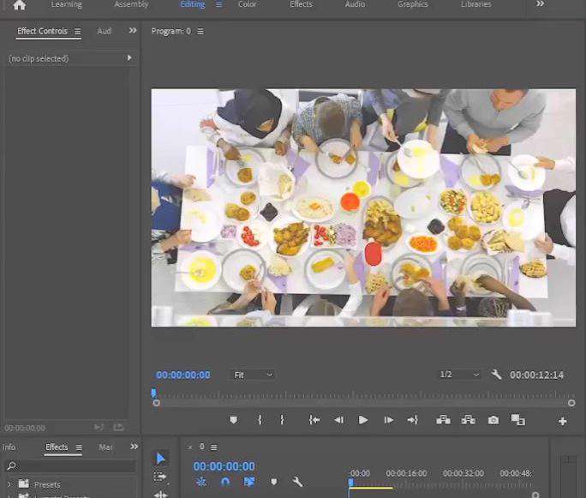Viewport: 586px width, 498px height.
Task: Open the Button Editor plus icon
Action: point(563,421)
